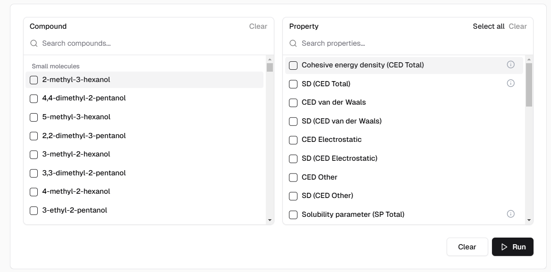Enable the CED Electrostatic property

point(293,140)
